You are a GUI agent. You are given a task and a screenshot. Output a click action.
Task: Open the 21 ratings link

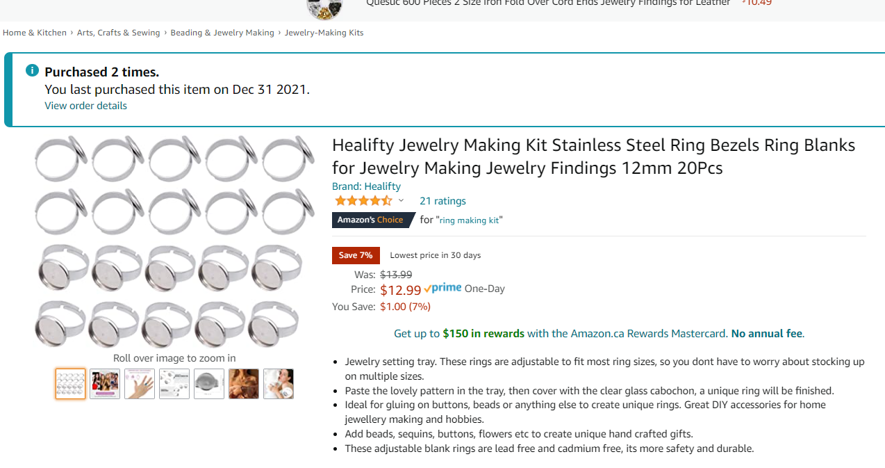pyautogui.click(x=443, y=201)
